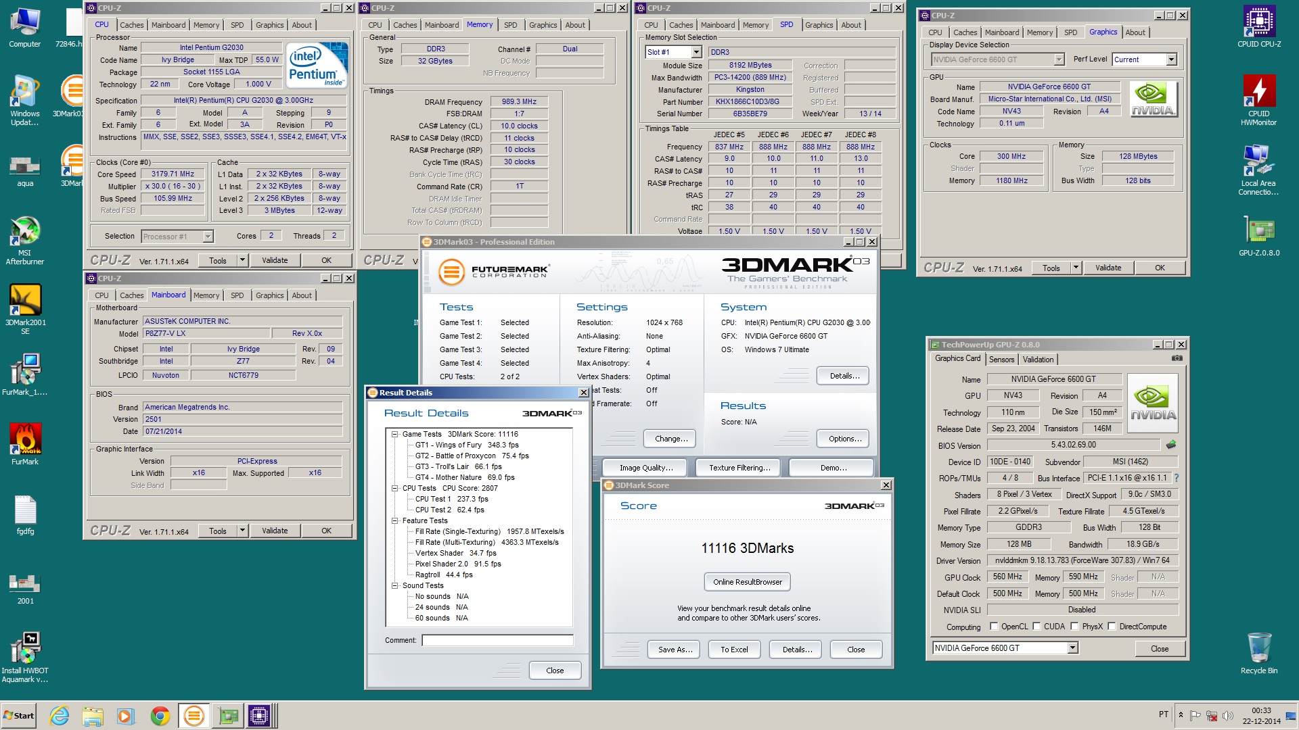Open the About tab in CPU-Z SPD window
The width and height of the screenshot is (1299, 730).
point(851,25)
